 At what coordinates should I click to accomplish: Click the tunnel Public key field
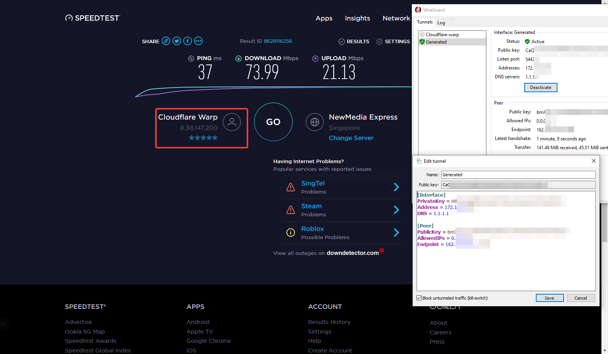518,185
